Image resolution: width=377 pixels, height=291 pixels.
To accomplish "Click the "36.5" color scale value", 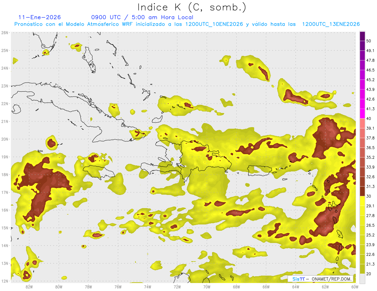I will coord(370,148).
